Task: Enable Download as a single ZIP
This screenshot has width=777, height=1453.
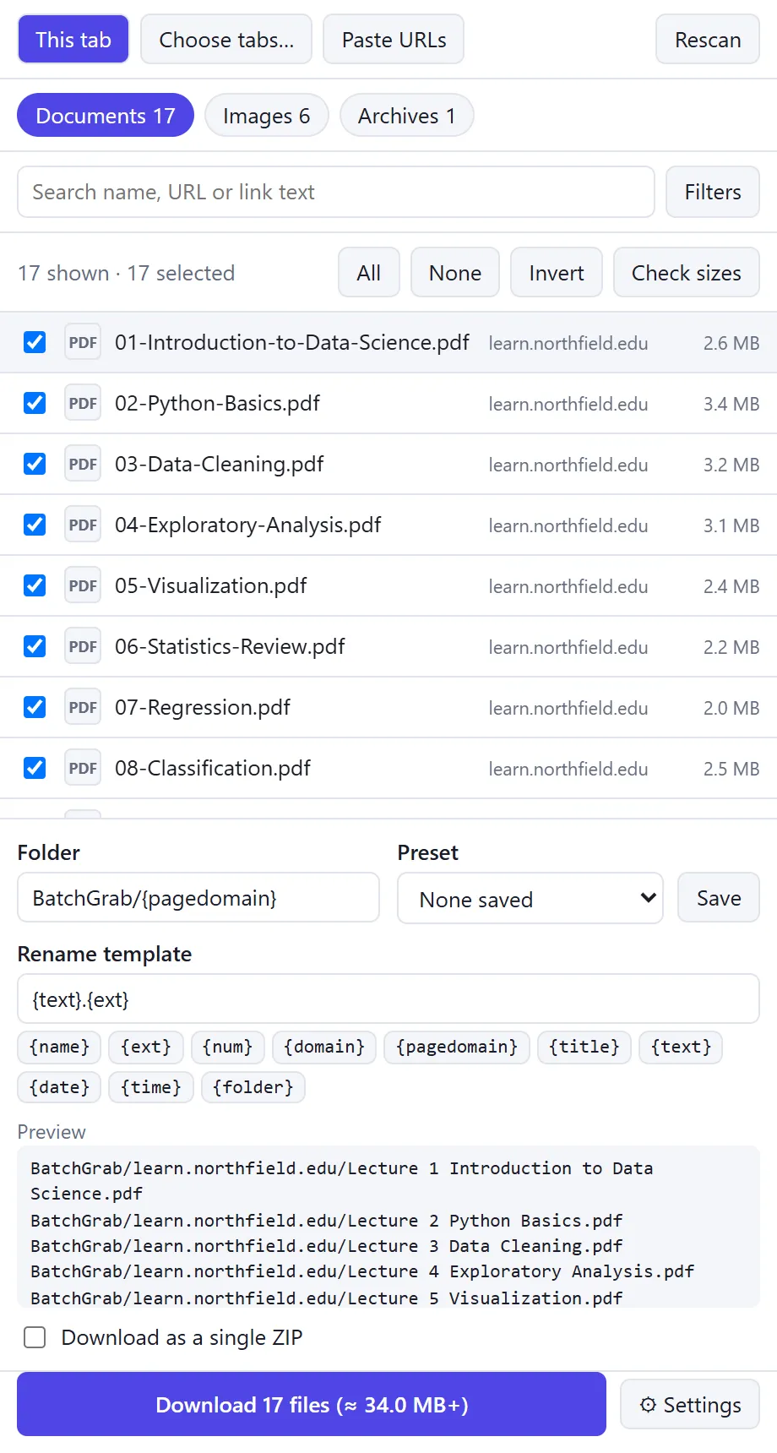Action: (35, 1337)
